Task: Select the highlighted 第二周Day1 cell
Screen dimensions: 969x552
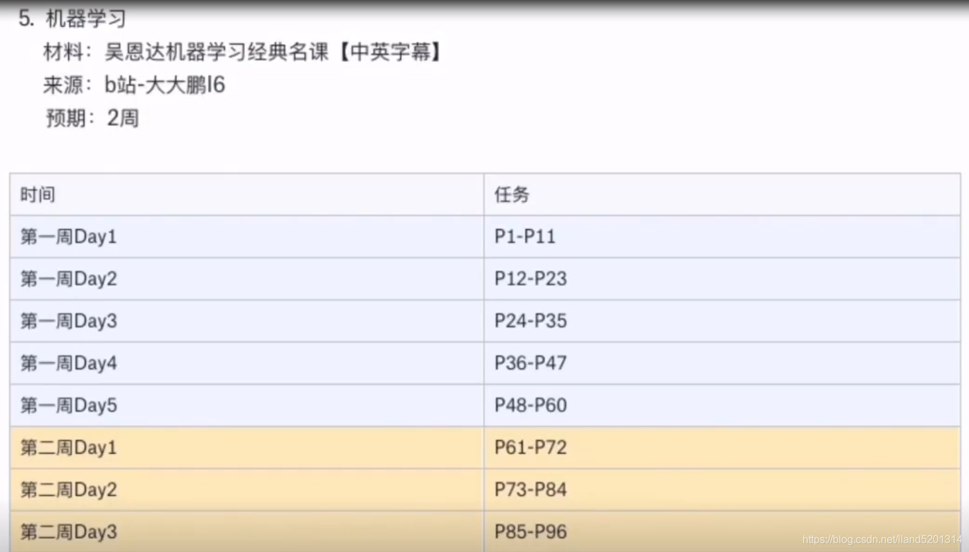Action: [247, 447]
